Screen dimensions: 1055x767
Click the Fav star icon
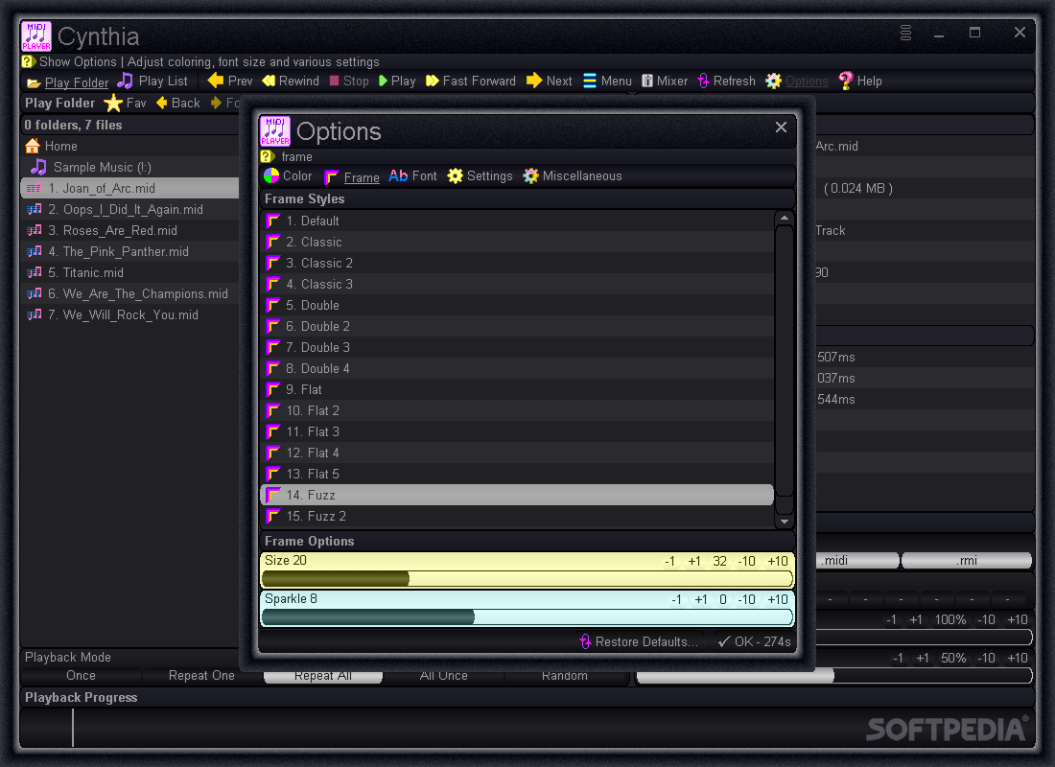pos(113,103)
